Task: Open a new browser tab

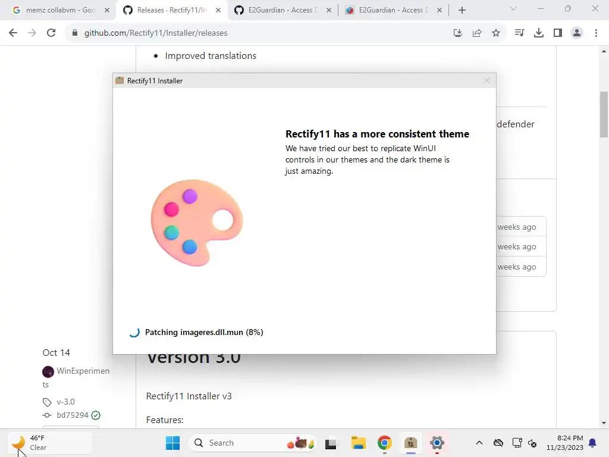Action: [x=462, y=10]
